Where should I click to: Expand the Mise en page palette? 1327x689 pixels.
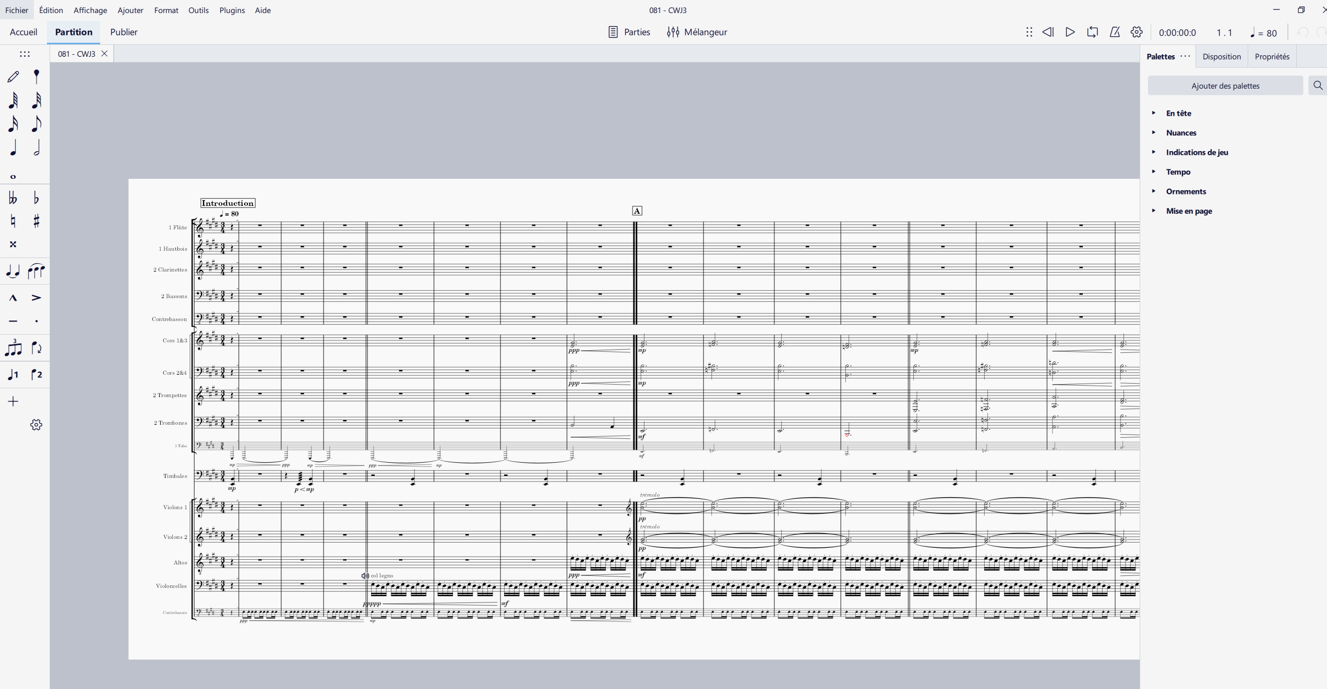click(x=1189, y=211)
